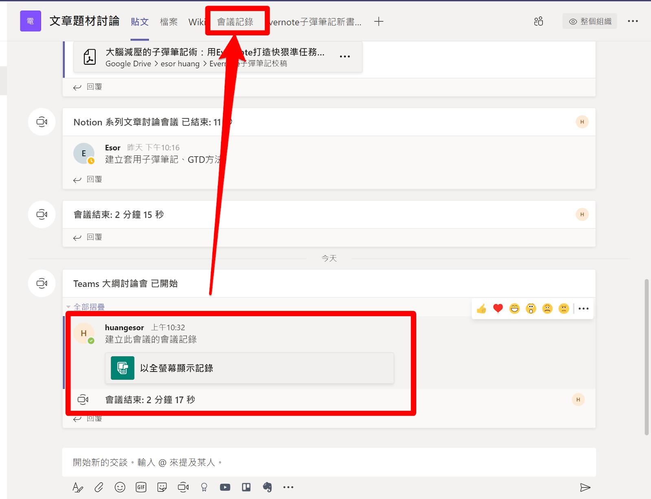
Task: Click H attendee avatar on Notion meeting
Action: click(x=582, y=122)
